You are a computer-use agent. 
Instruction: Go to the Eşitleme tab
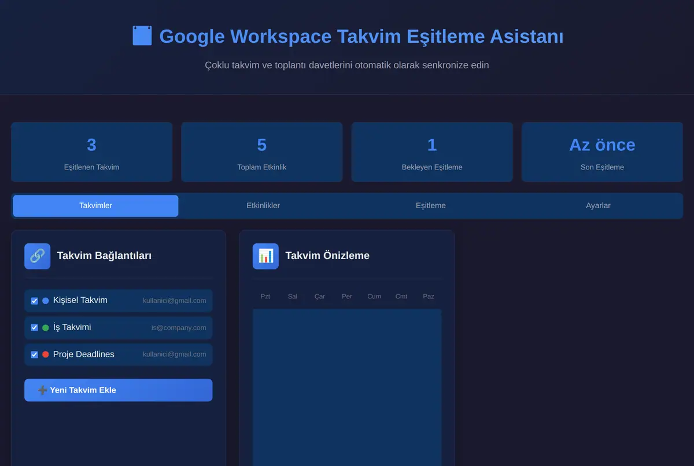pos(430,206)
